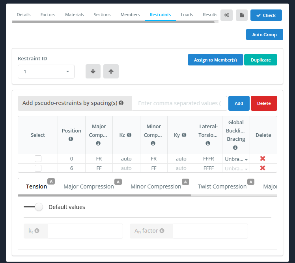
Task: Switch to the Sections tab
Action: click(x=102, y=15)
